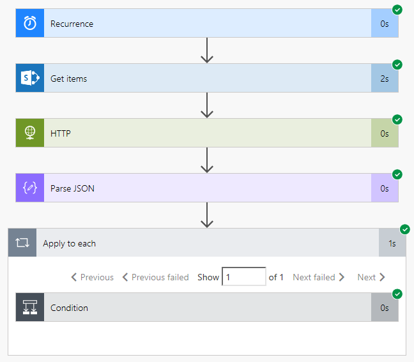Go to Next iteration
The height and width of the screenshot is (362, 414).
[371, 277]
